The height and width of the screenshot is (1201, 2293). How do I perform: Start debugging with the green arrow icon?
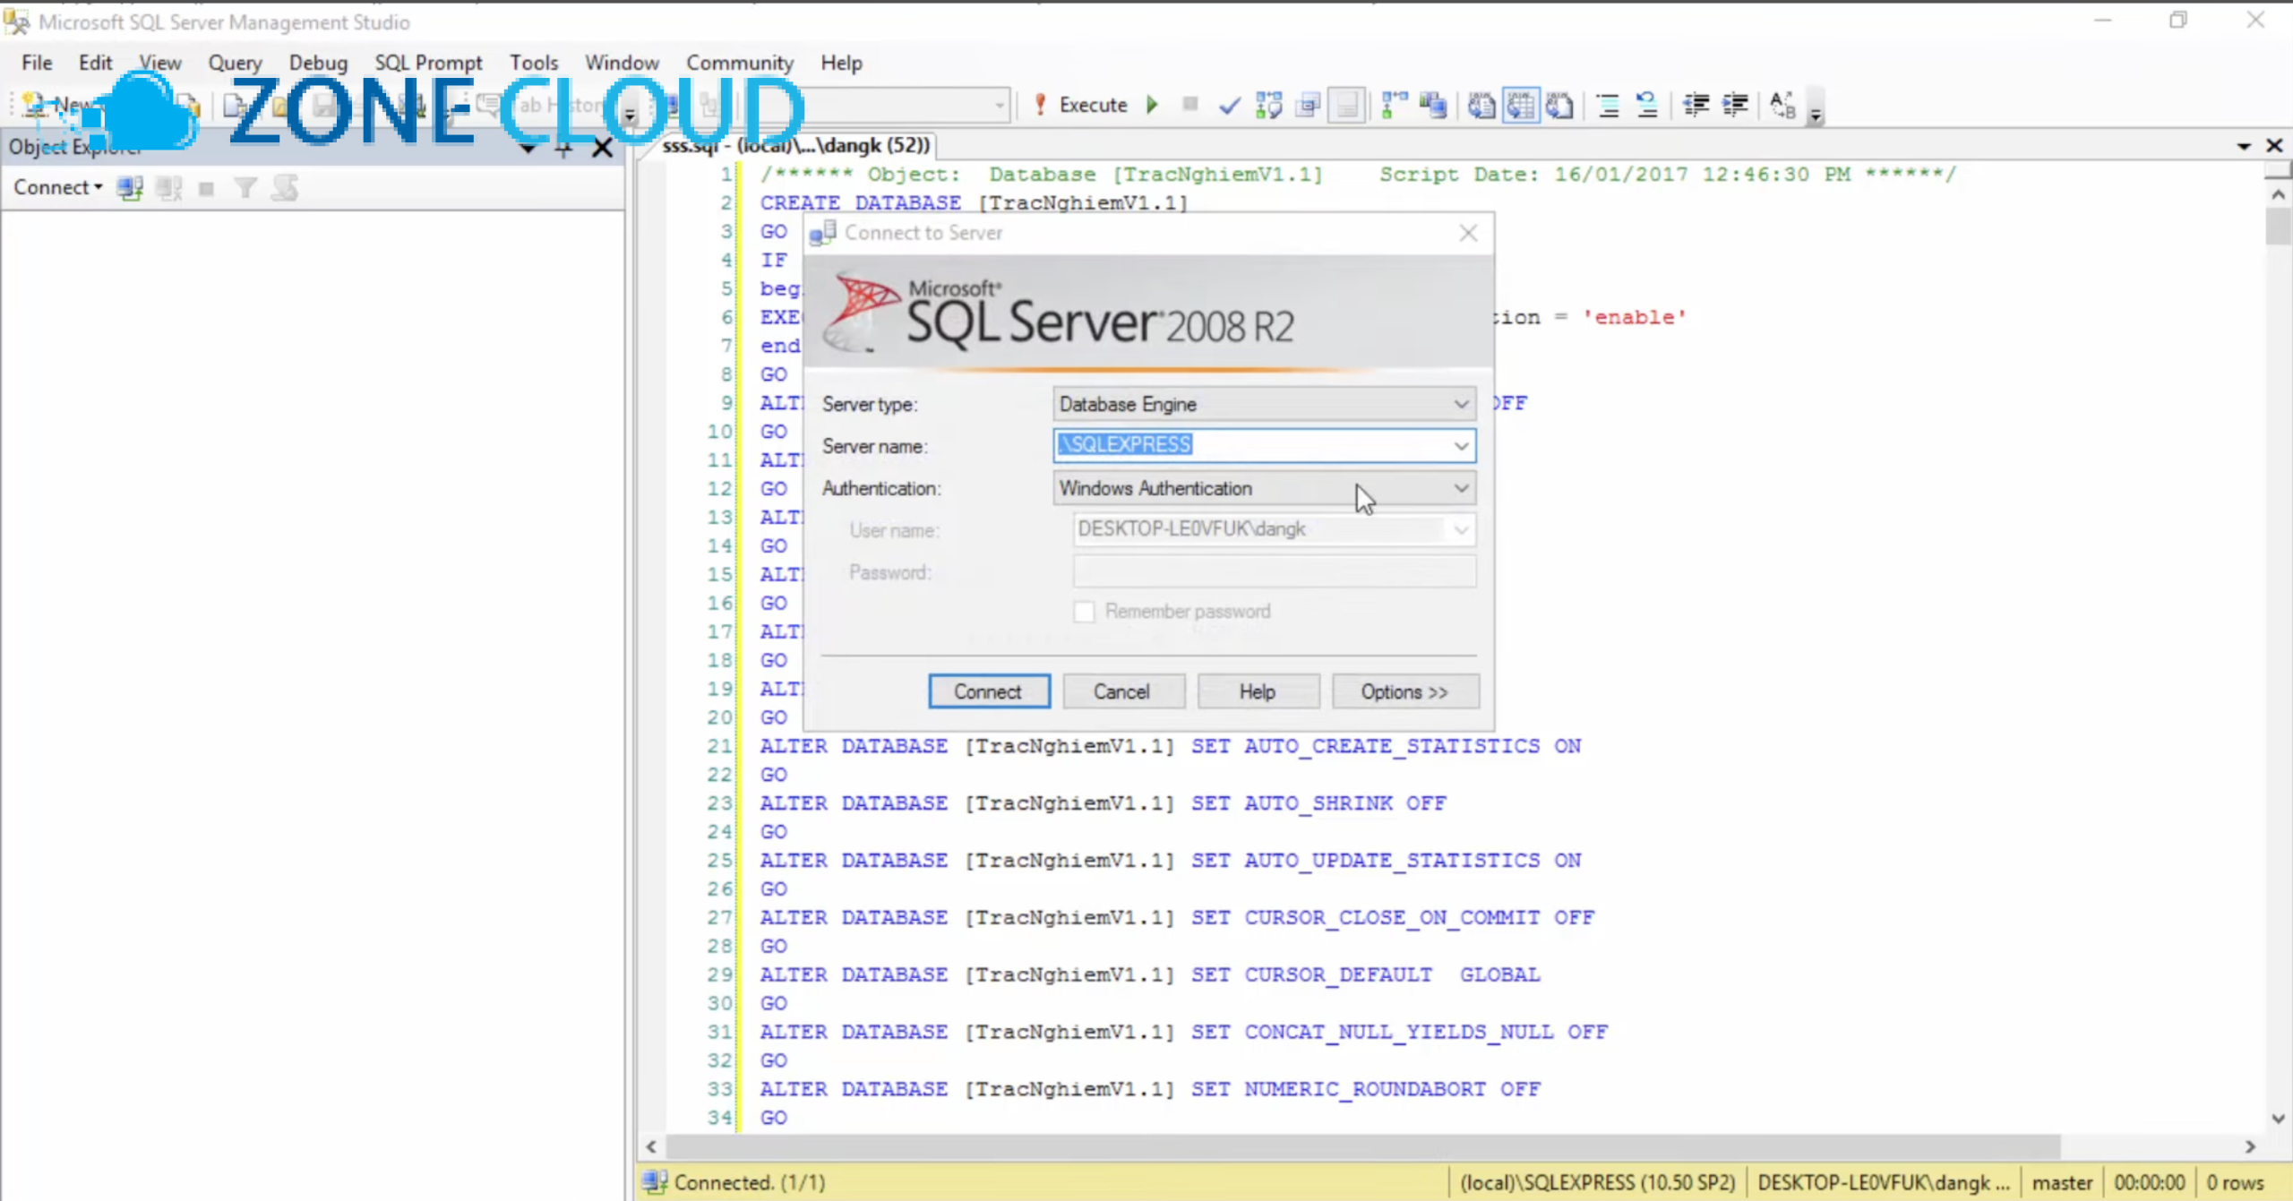point(1153,105)
